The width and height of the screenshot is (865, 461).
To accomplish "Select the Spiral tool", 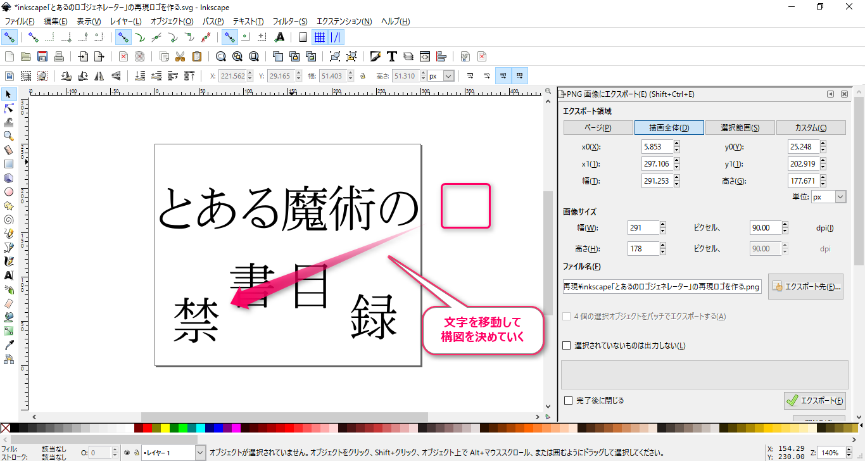I will [x=9, y=220].
